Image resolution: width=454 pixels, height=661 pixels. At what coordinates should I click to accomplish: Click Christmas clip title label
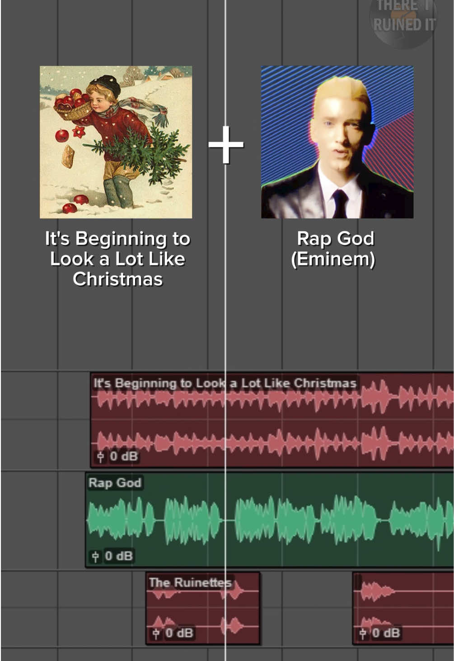point(225,383)
